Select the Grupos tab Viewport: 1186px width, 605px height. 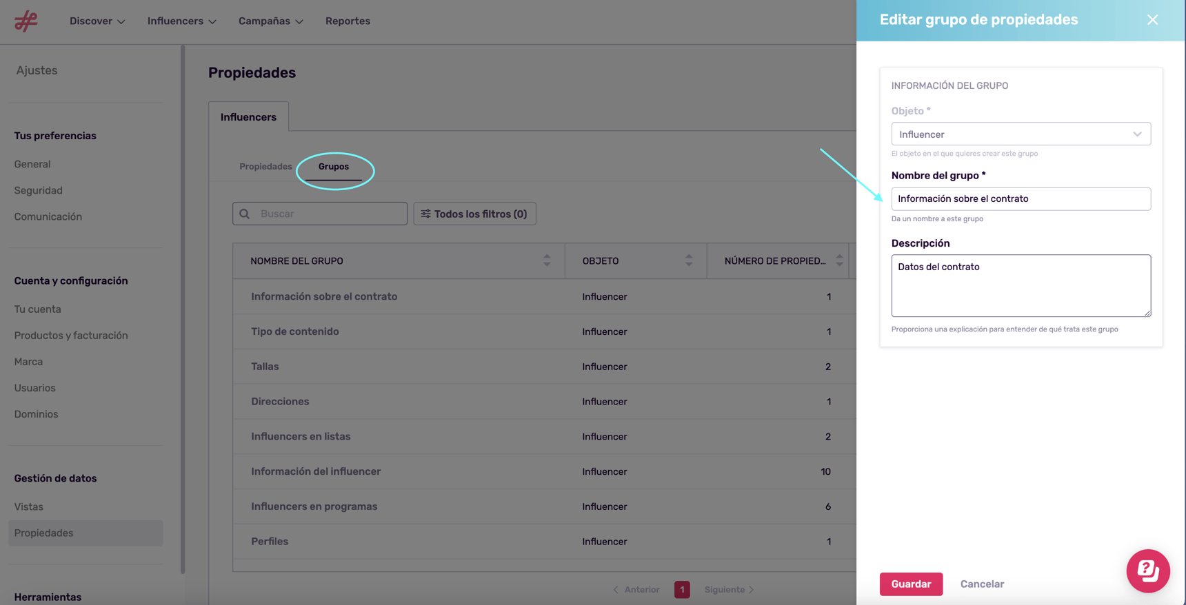tap(334, 167)
